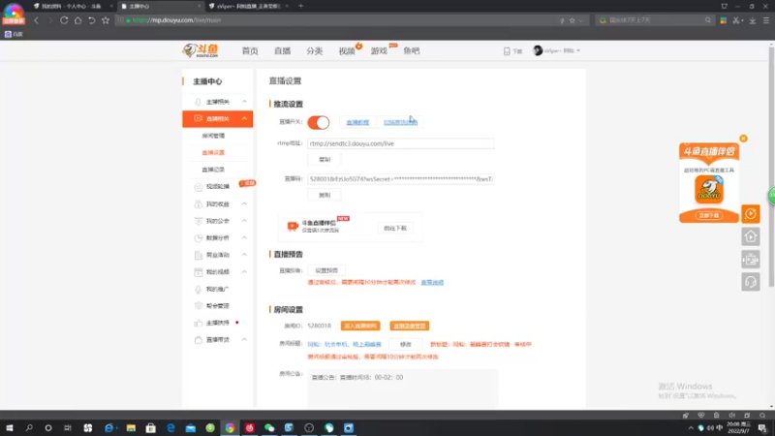Copy the rtmp address using its button
The width and height of the screenshot is (775, 436).
[325, 159]
